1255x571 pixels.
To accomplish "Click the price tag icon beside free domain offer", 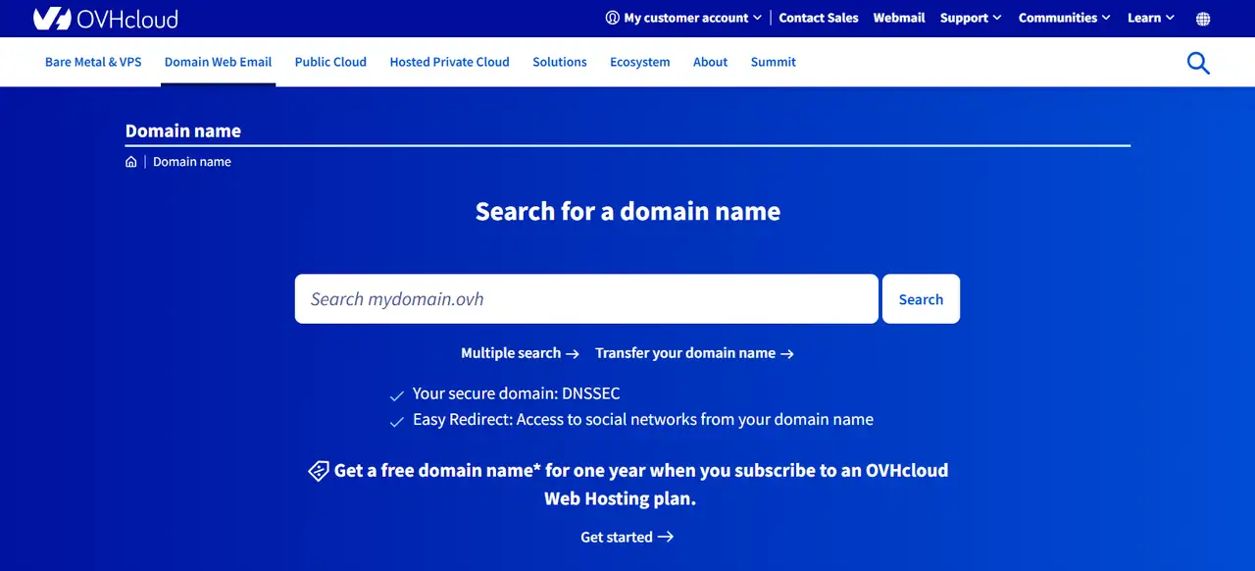I will click(319, 471).
